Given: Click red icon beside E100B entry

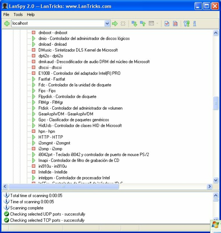Looking at the screenshot, I should pos(34,73).
